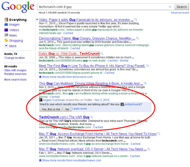
Task: Click the Everything search icon in sidebar
Action: (6, 20)
